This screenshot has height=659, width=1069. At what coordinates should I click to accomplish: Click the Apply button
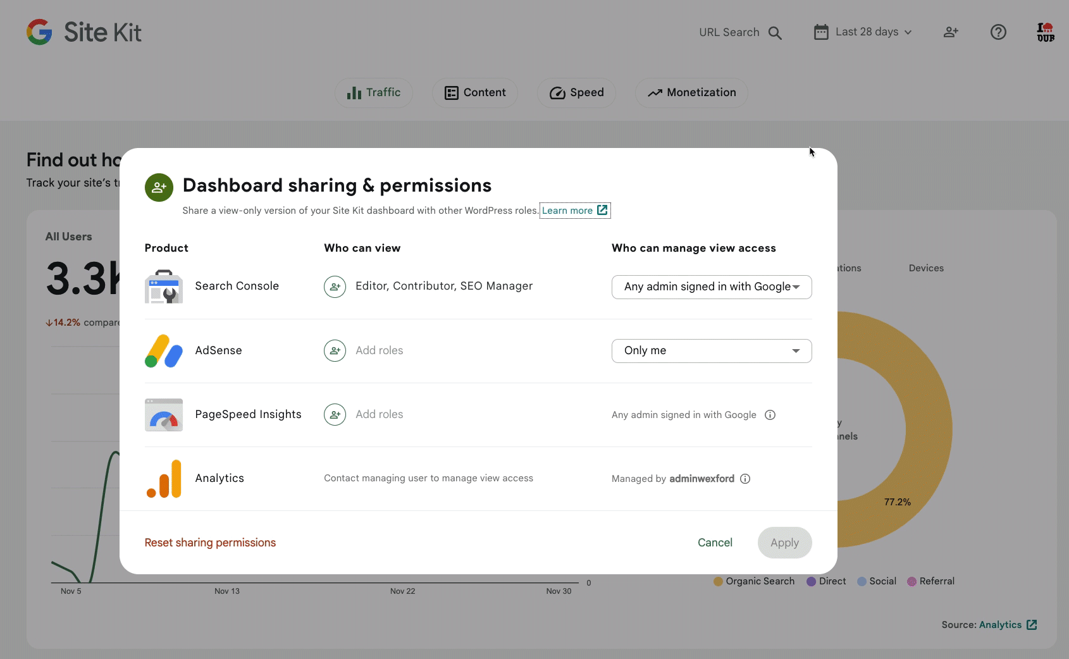click(x=784, y=543)
